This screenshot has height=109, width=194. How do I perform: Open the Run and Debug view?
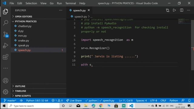tap(5, 45)
